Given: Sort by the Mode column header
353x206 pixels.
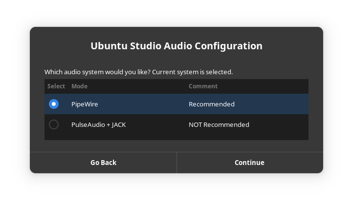Looking at the screenshot, I should coord(79,86).
